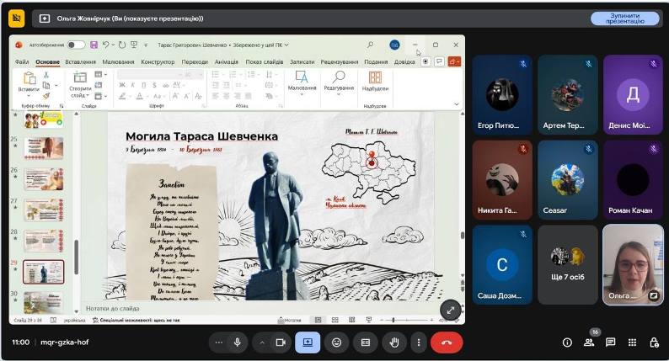Open the Анімація ribbon tab
The width and height of the screenshot is (669, 361).
[x=226, y=61]
